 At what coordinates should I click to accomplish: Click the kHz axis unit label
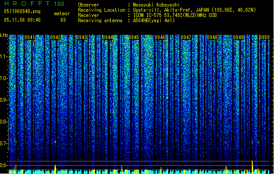4,35
